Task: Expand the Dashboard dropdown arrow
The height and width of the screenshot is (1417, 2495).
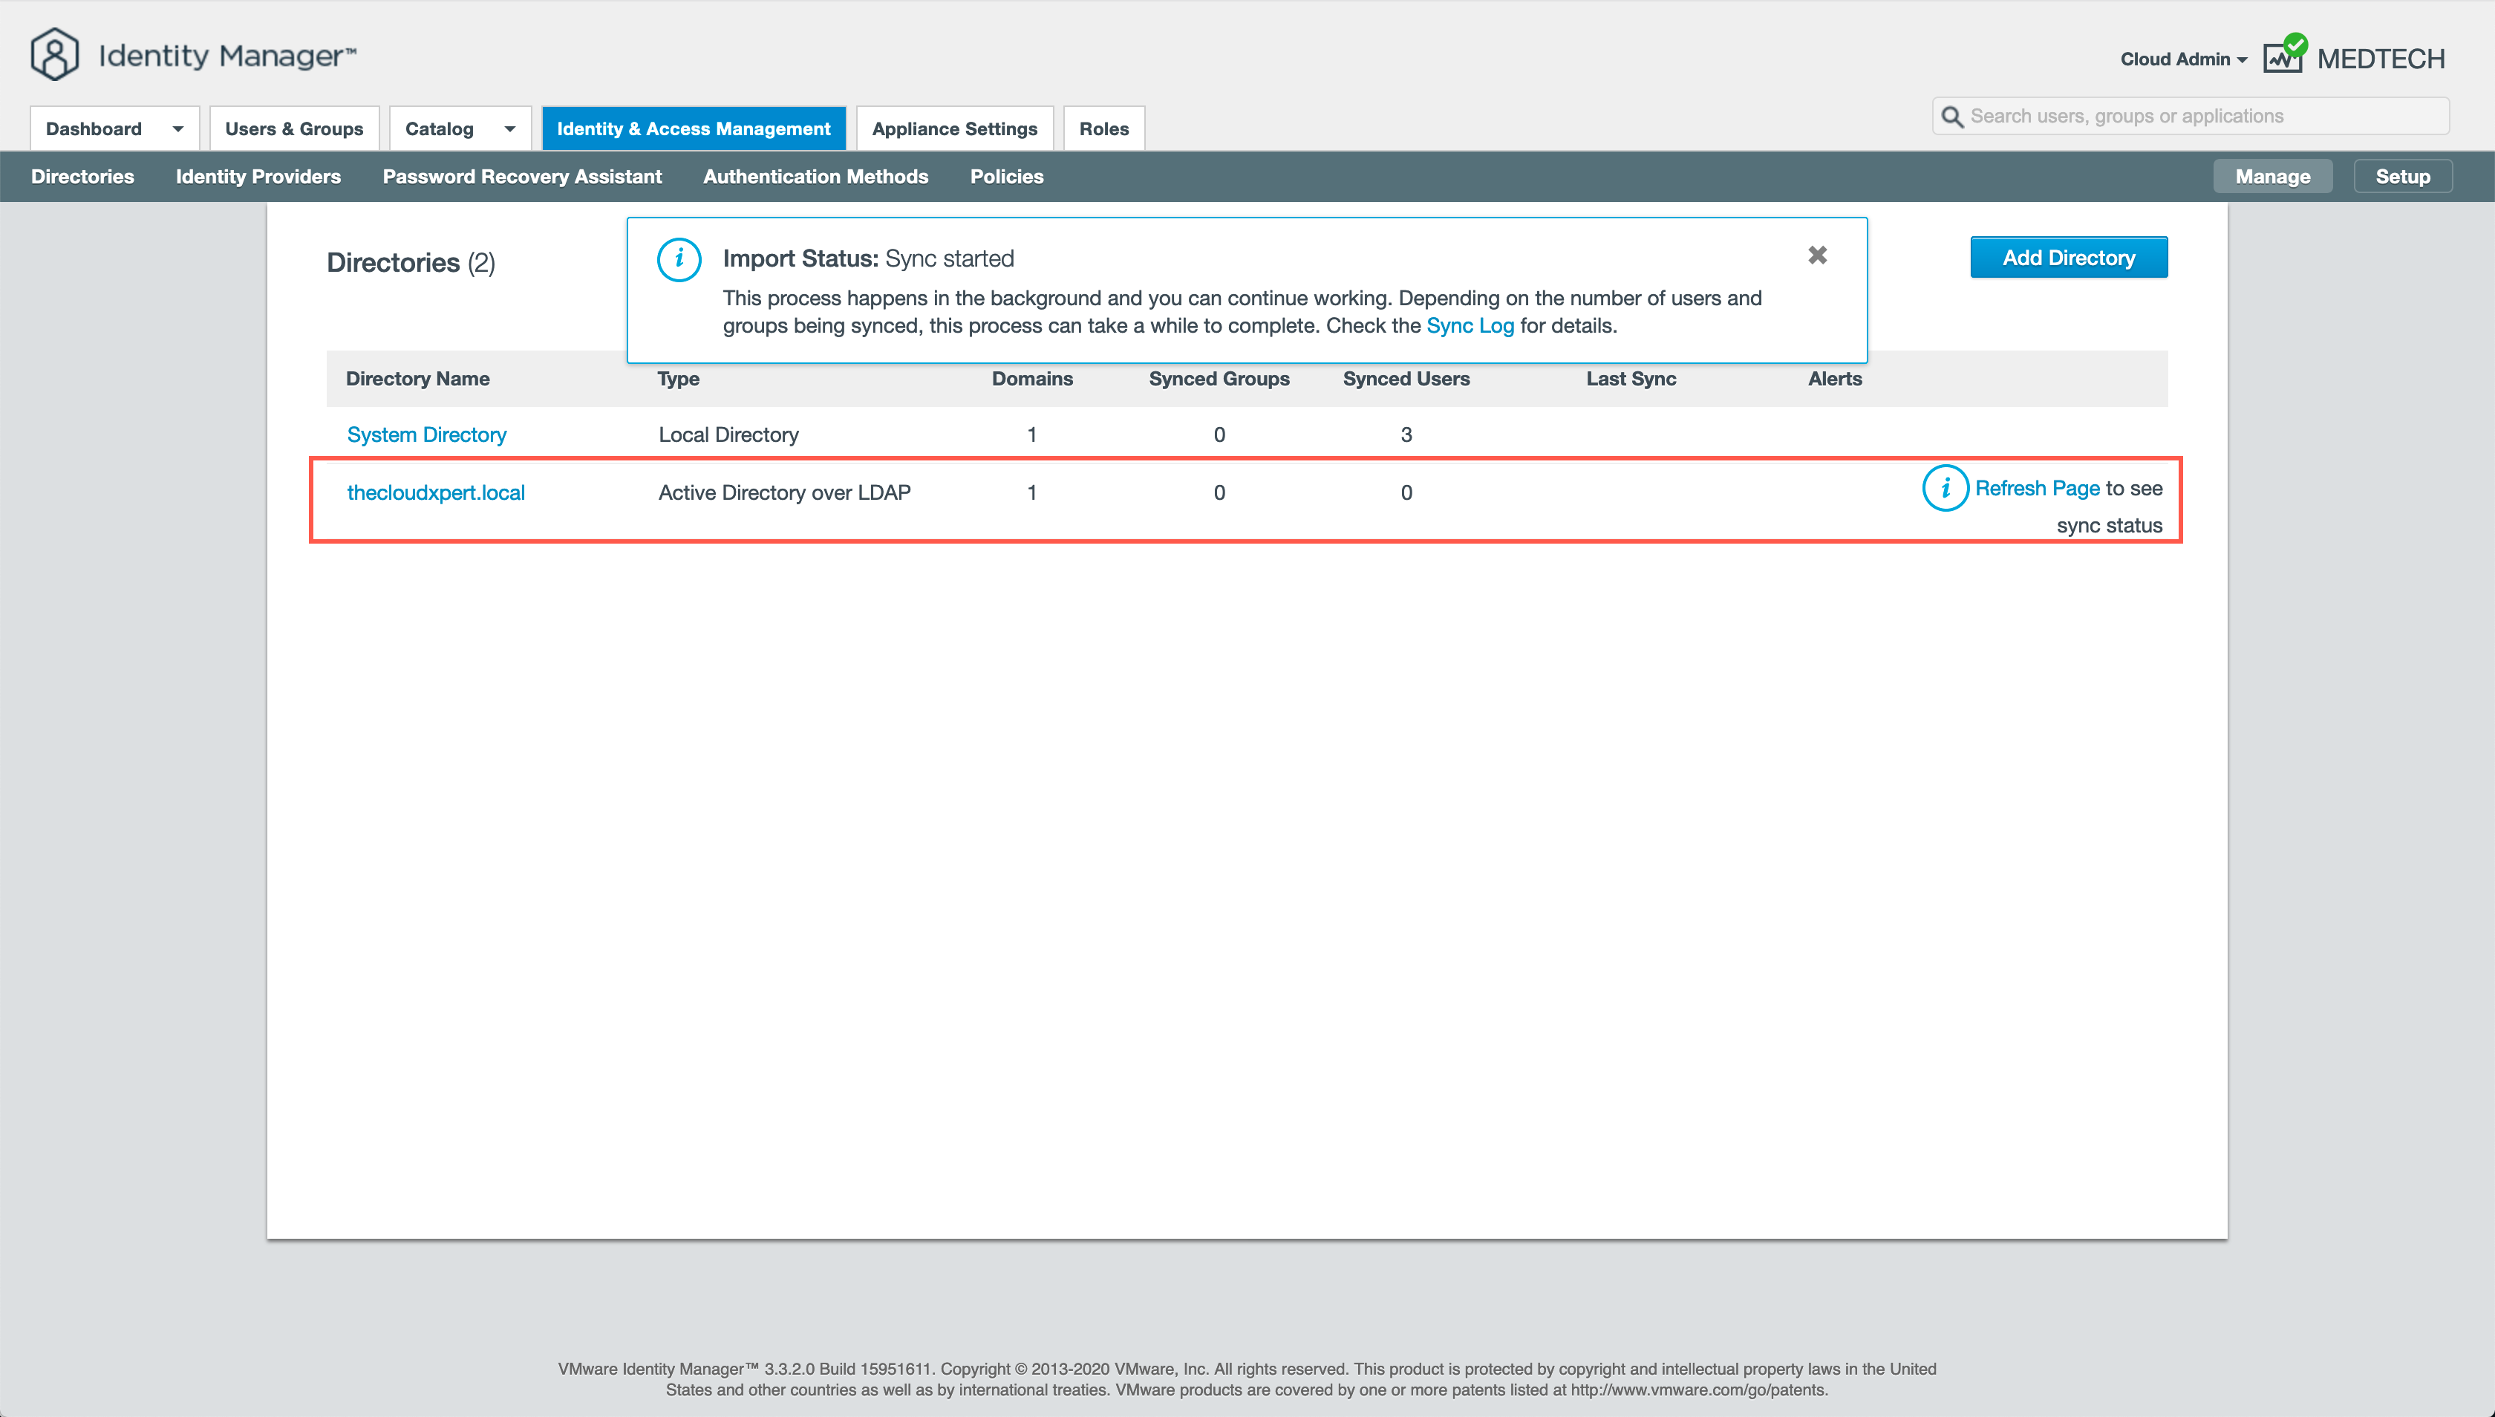Action: pyautogui.click(x=178, y=128)
